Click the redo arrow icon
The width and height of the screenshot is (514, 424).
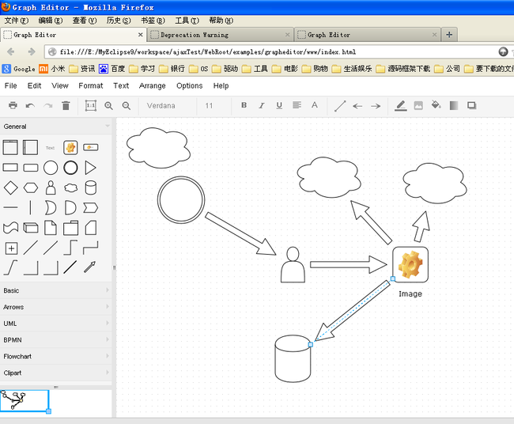[48, 105]
